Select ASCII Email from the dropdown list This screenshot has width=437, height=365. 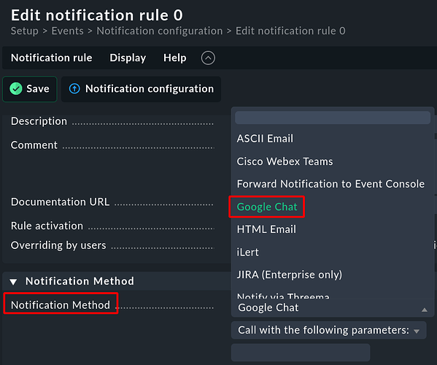pos(265,139)
